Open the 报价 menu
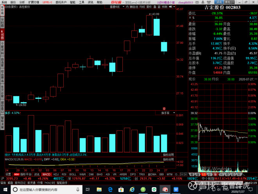Image resolution: width=258 pixels, height=194 pixels. tap(13, 2)
